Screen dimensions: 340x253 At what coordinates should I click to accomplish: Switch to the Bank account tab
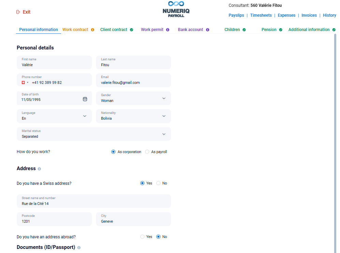[190, 30]
